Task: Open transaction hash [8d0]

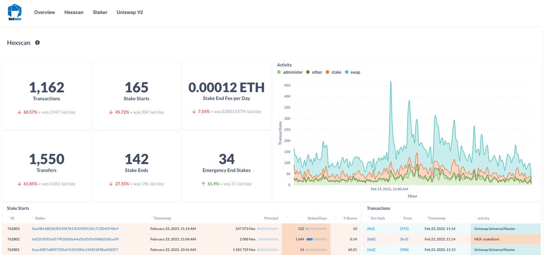Action: 371,239
